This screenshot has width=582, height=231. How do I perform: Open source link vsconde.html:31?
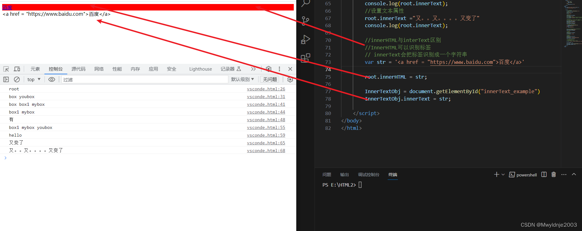tap(266, 97)
